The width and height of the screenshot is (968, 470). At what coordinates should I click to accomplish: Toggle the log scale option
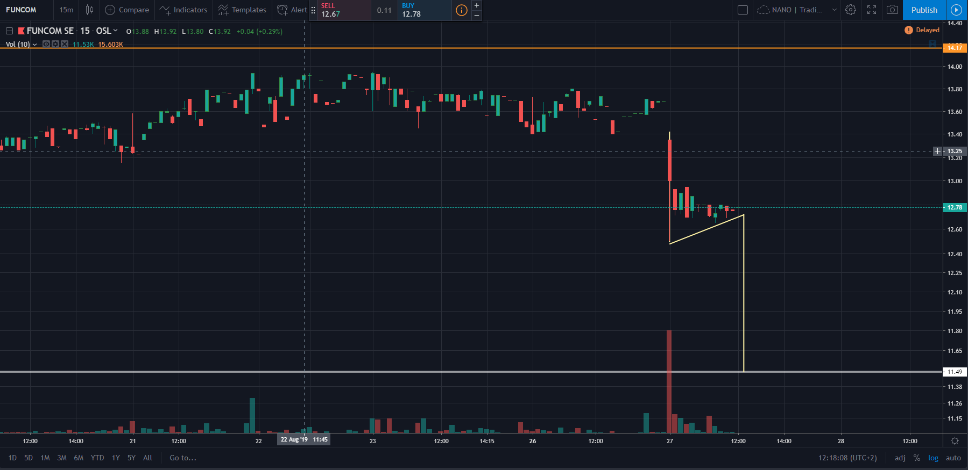pos(933,458)
